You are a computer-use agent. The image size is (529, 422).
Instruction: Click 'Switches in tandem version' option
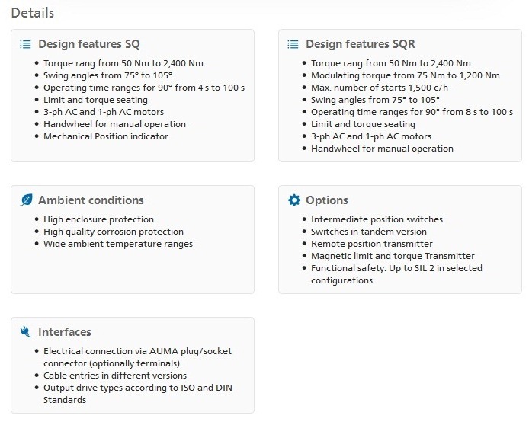pyautogui.click(x=368, y=232)
